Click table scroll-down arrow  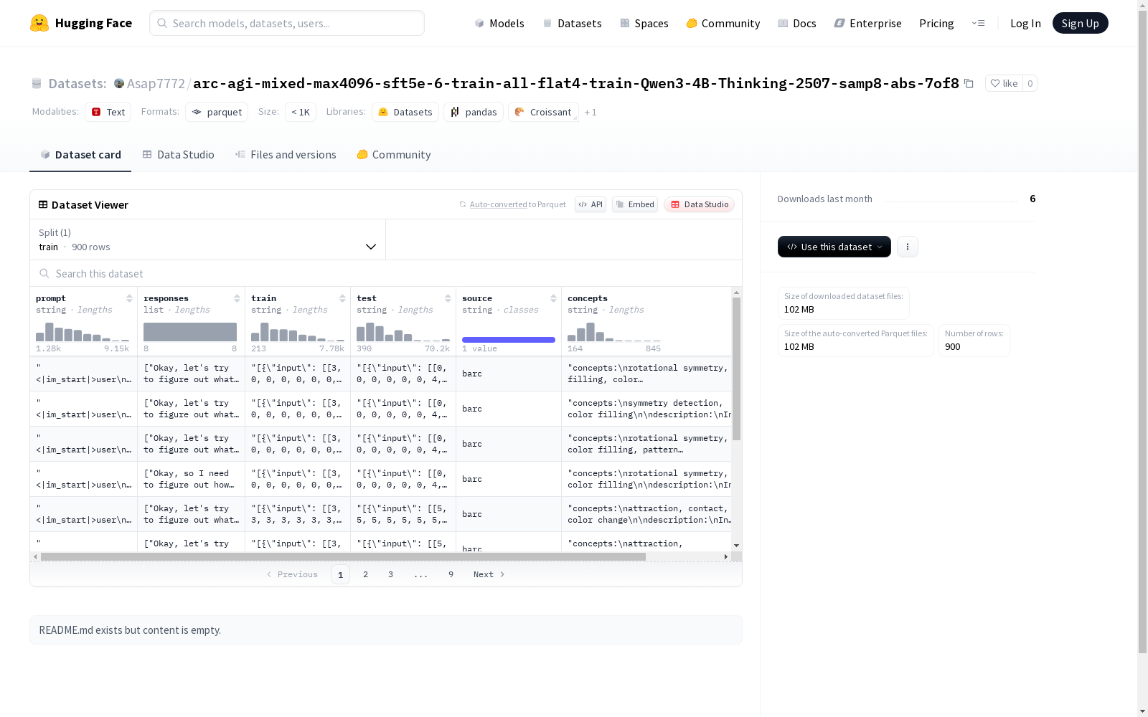736,546
